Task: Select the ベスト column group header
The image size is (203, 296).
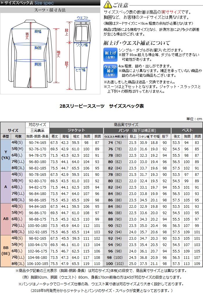Action: click(x=186, y=130)
